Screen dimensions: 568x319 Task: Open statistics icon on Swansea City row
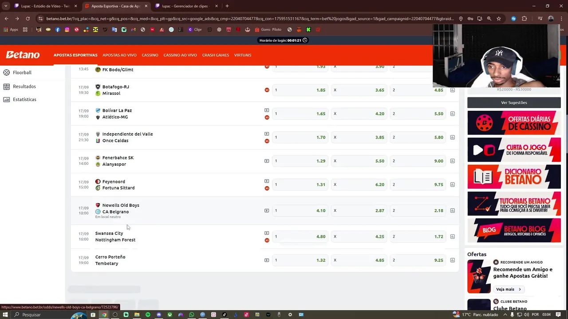tap(452, 237)
